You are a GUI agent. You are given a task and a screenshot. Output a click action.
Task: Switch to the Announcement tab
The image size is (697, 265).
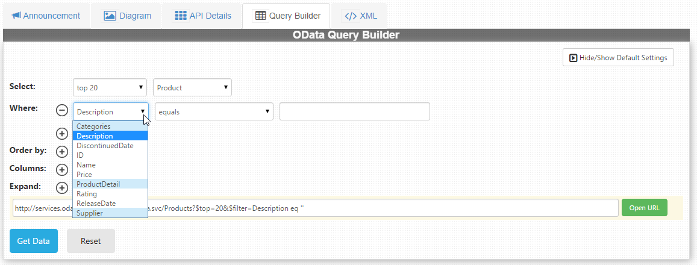point(46,16)
